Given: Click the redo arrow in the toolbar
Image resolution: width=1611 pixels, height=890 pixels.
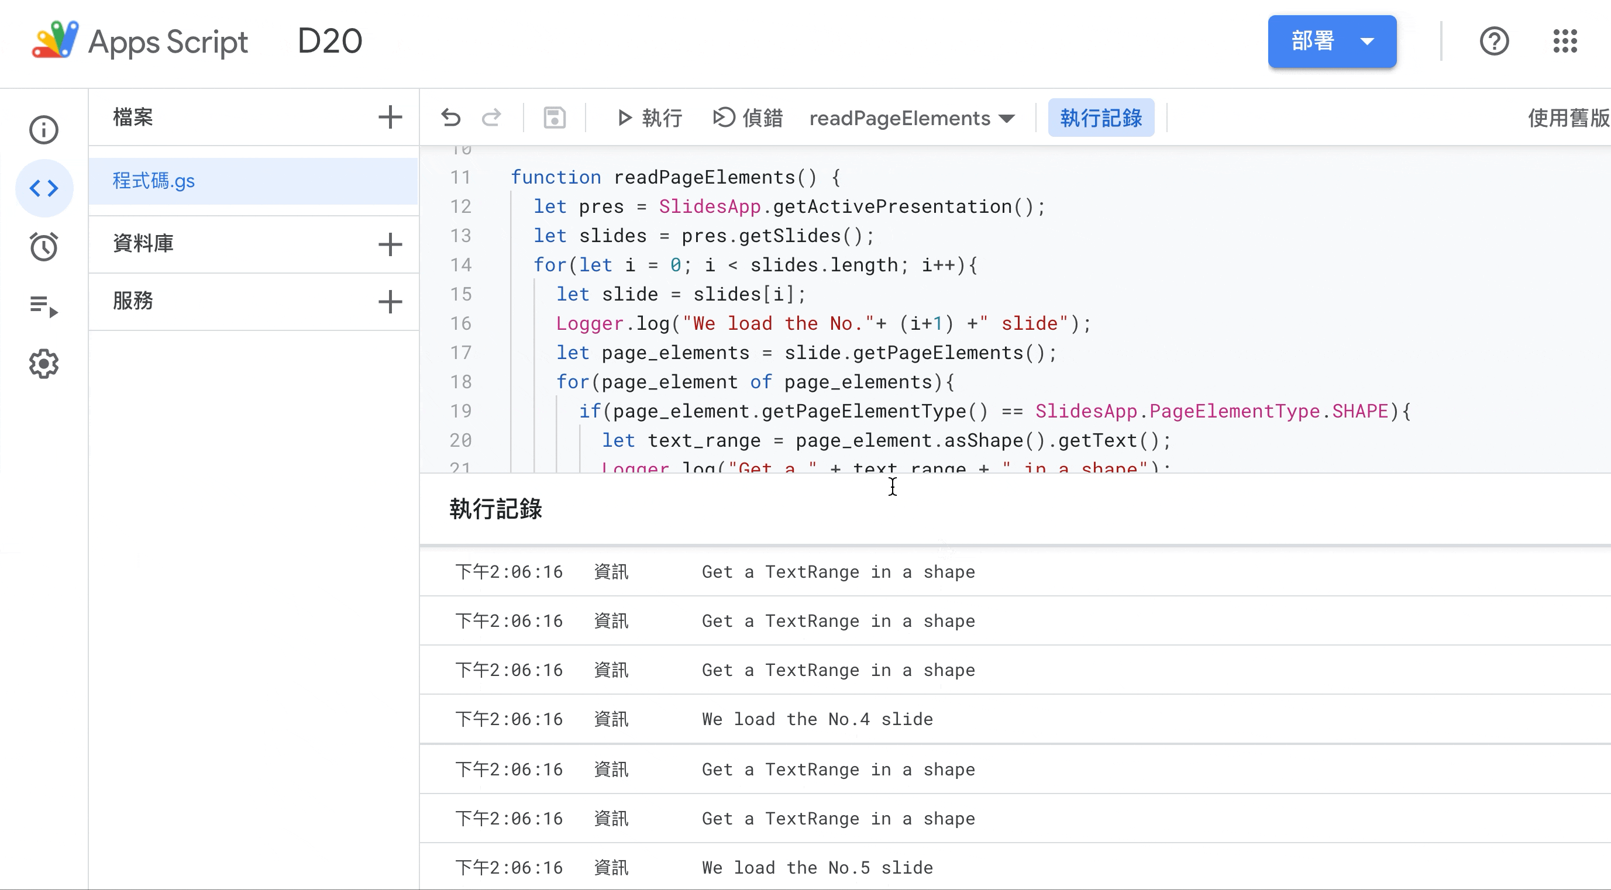Looking at the screenshot, I should point(491,118).
